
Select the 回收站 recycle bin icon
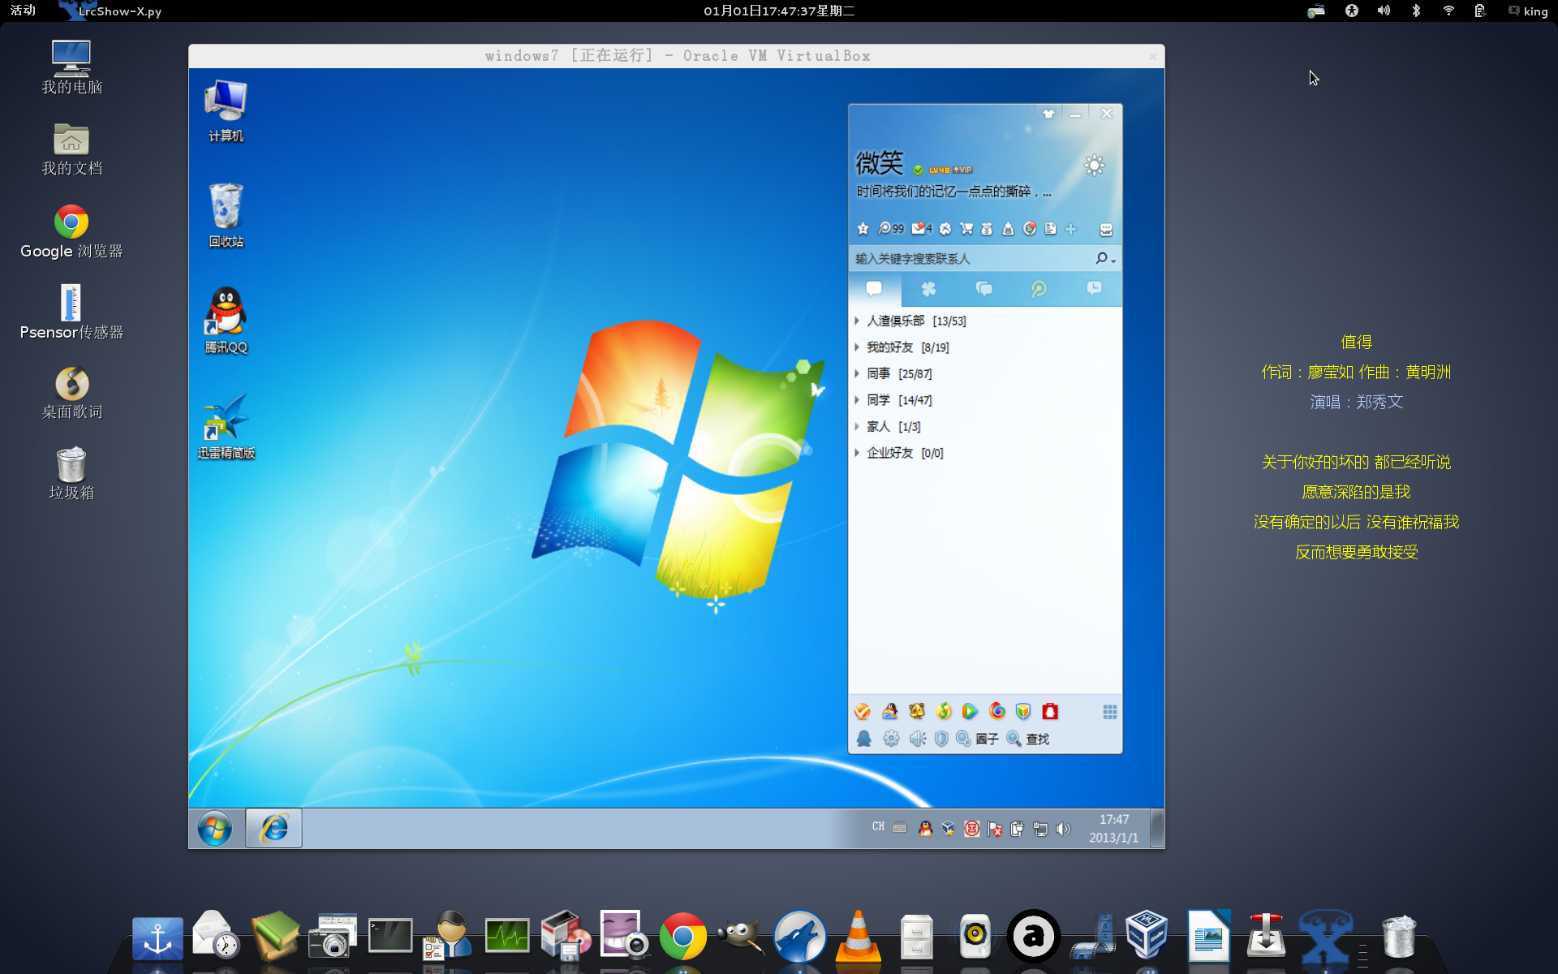(226, 215)
